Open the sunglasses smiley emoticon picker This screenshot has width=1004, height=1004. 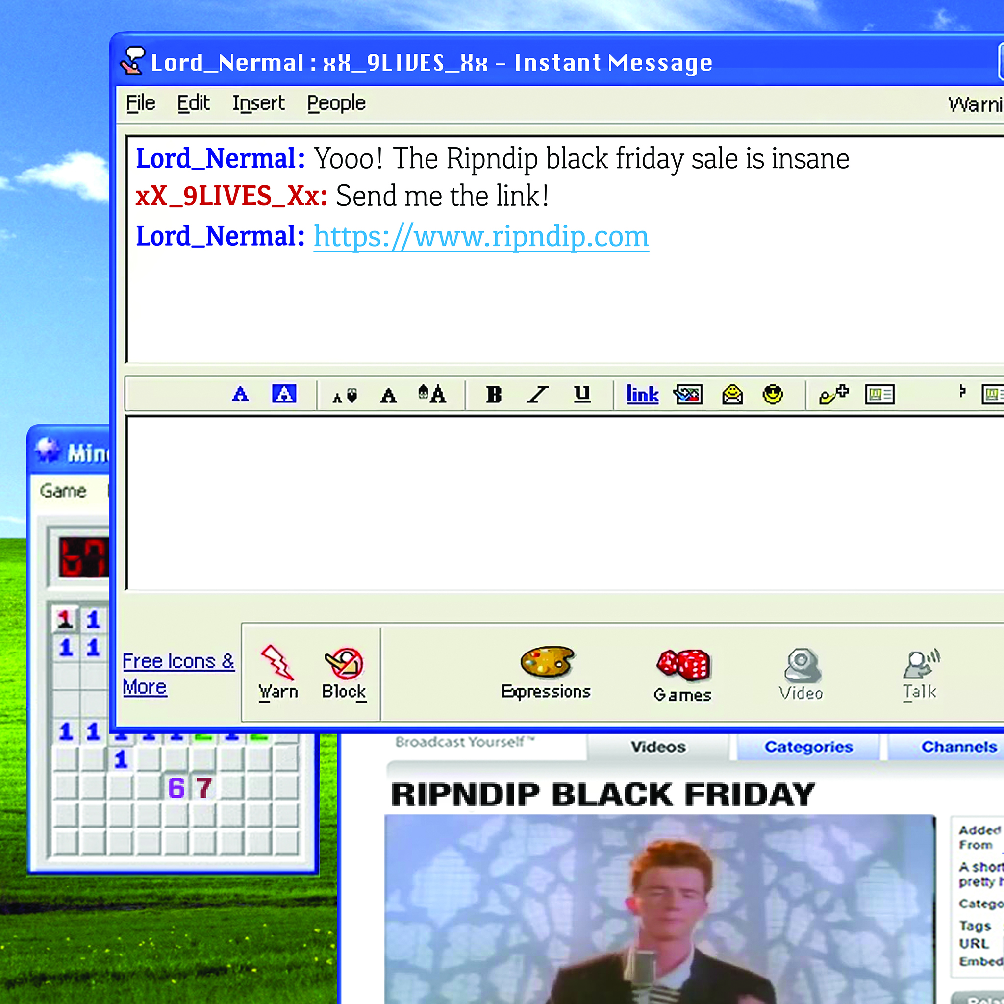[x=773, y=394]
